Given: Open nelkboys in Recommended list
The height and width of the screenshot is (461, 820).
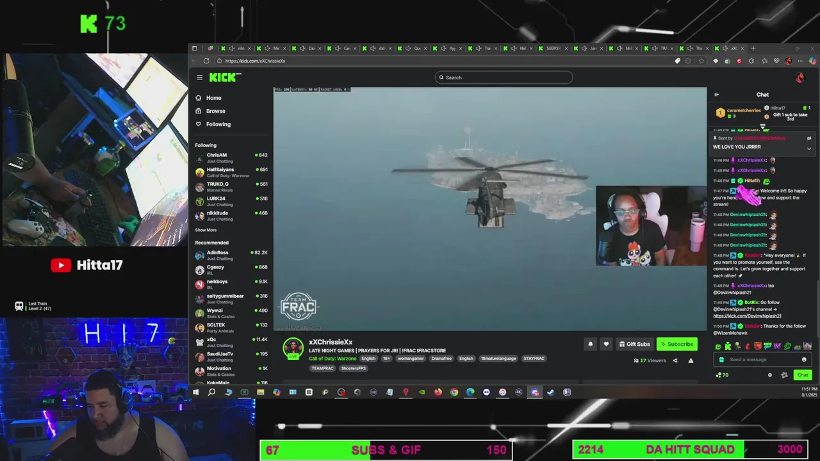Looking at the screenshot, I should pos(231,284).
